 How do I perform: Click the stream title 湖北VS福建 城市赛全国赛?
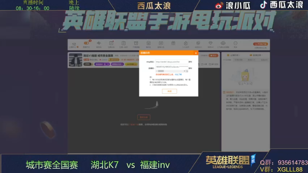click(x=98, y=55)
